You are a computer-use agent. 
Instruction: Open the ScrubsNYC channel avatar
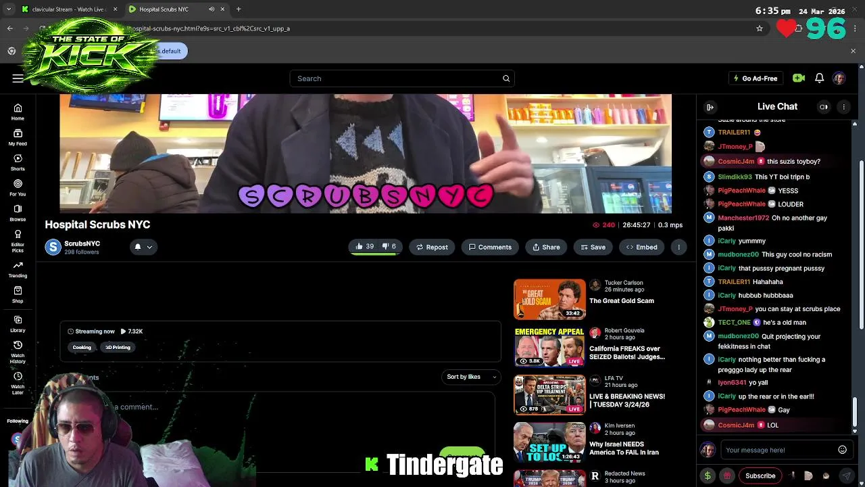pos(53,247)
